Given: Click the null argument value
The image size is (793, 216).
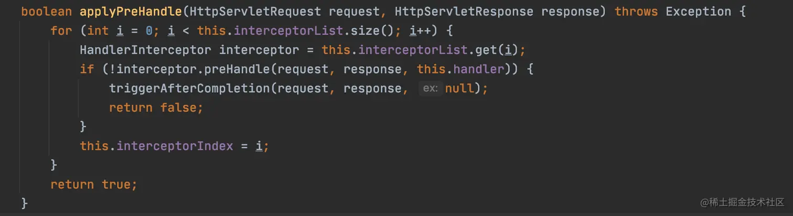Looking at the screenshot, I should (459, 89).
